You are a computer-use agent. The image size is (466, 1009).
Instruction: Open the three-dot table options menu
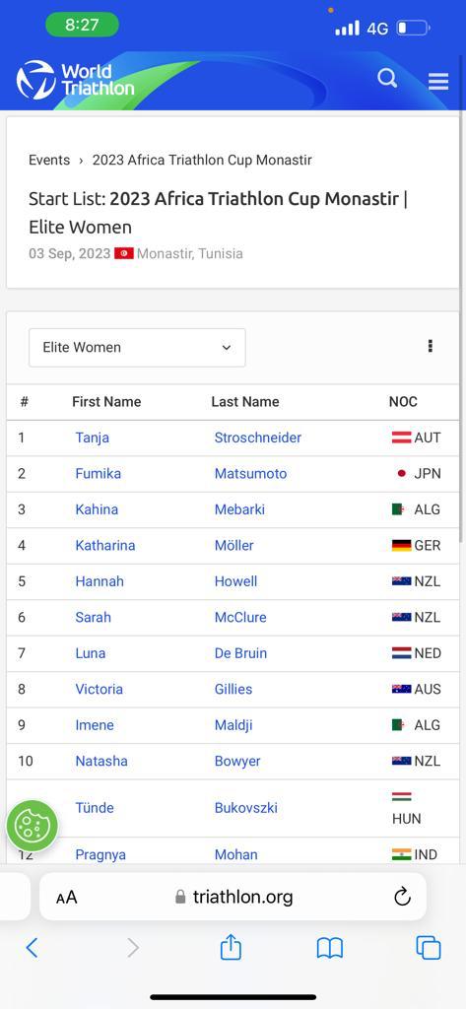tap(430, 346)
